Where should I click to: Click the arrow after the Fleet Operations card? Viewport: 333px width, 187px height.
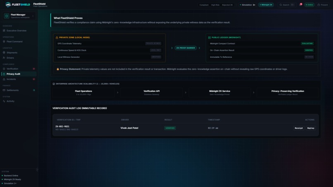pyautogui.click(x=118, y=92)
